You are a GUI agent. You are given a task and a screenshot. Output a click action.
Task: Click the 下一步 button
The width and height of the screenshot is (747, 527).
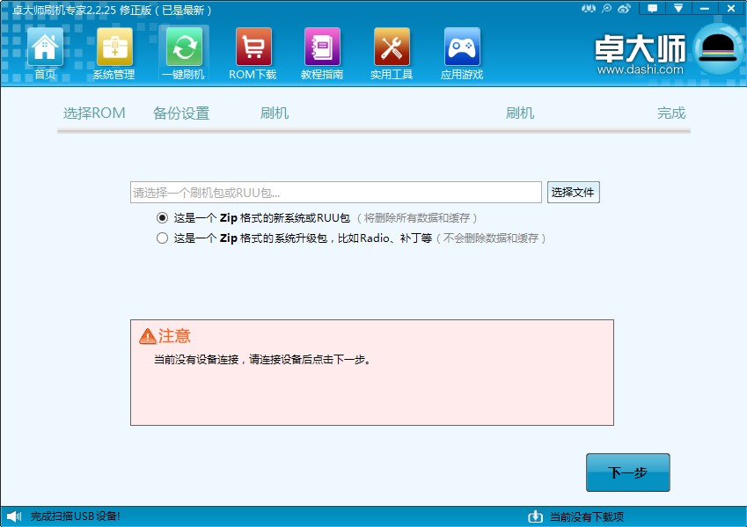click(x=628, y=472)
